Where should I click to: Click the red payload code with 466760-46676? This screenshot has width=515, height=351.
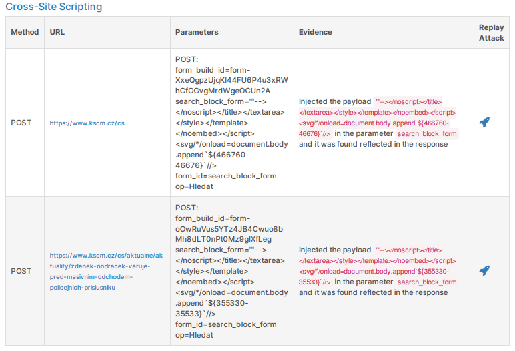coord(377,117)
